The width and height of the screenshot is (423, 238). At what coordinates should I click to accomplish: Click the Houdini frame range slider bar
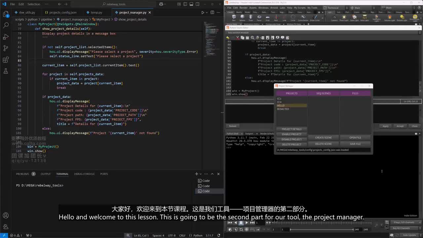[x=322, y=229]
